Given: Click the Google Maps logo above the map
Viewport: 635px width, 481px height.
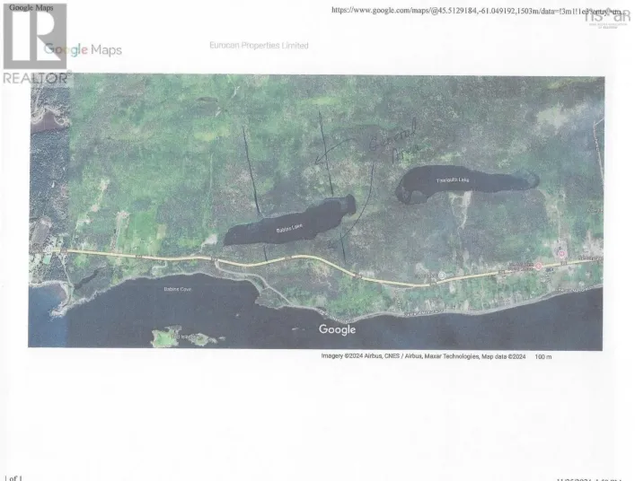Looking at the screenshot, I should (x=83, y=50).
